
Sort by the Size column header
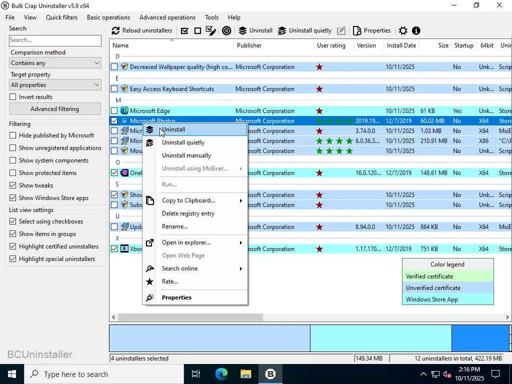435,45
